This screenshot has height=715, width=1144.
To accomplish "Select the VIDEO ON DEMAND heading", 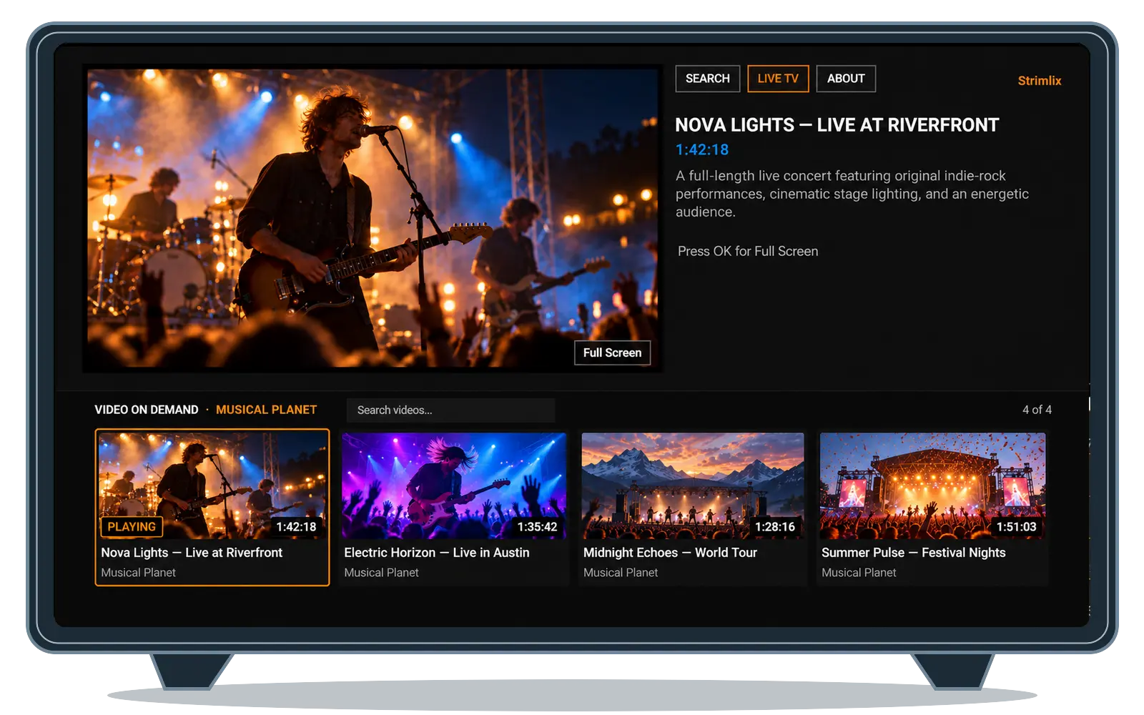I will (147, 410).
